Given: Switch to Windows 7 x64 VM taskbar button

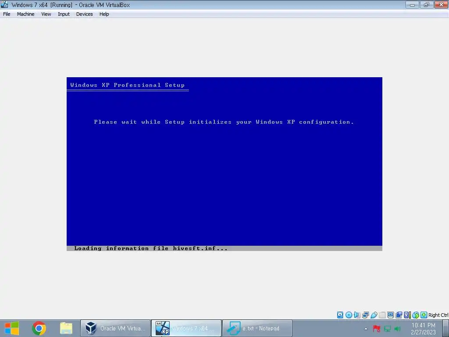Looking at the screenshot, I should point(186,328).
